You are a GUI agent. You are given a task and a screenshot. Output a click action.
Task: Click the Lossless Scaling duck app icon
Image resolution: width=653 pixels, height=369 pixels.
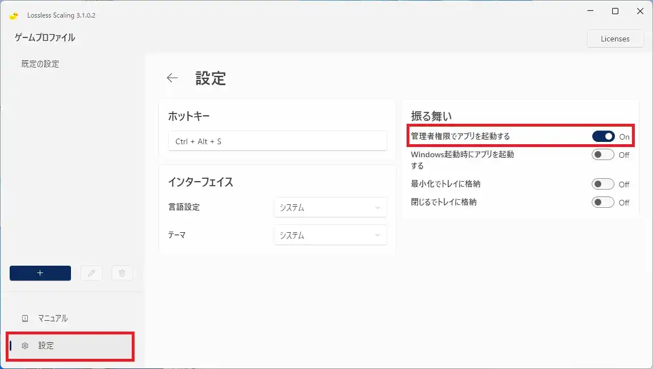click(14, 15)
